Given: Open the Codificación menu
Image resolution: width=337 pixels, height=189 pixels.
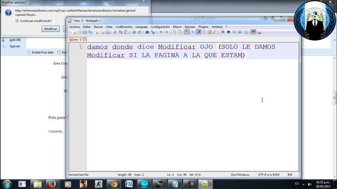Looking at the screenshot, I should [124, 27].
